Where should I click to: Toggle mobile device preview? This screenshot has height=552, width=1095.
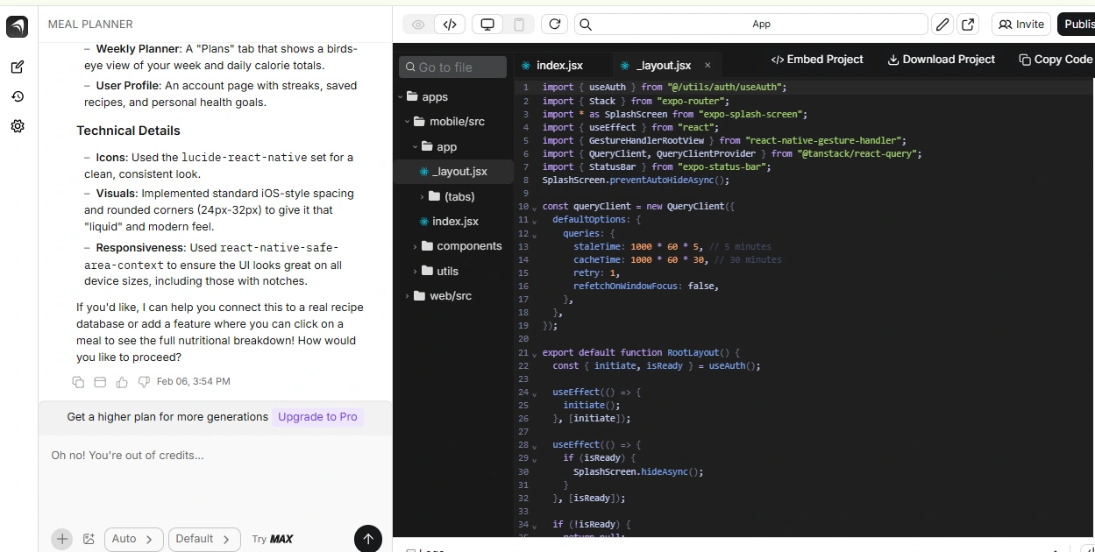click(519, 25)
